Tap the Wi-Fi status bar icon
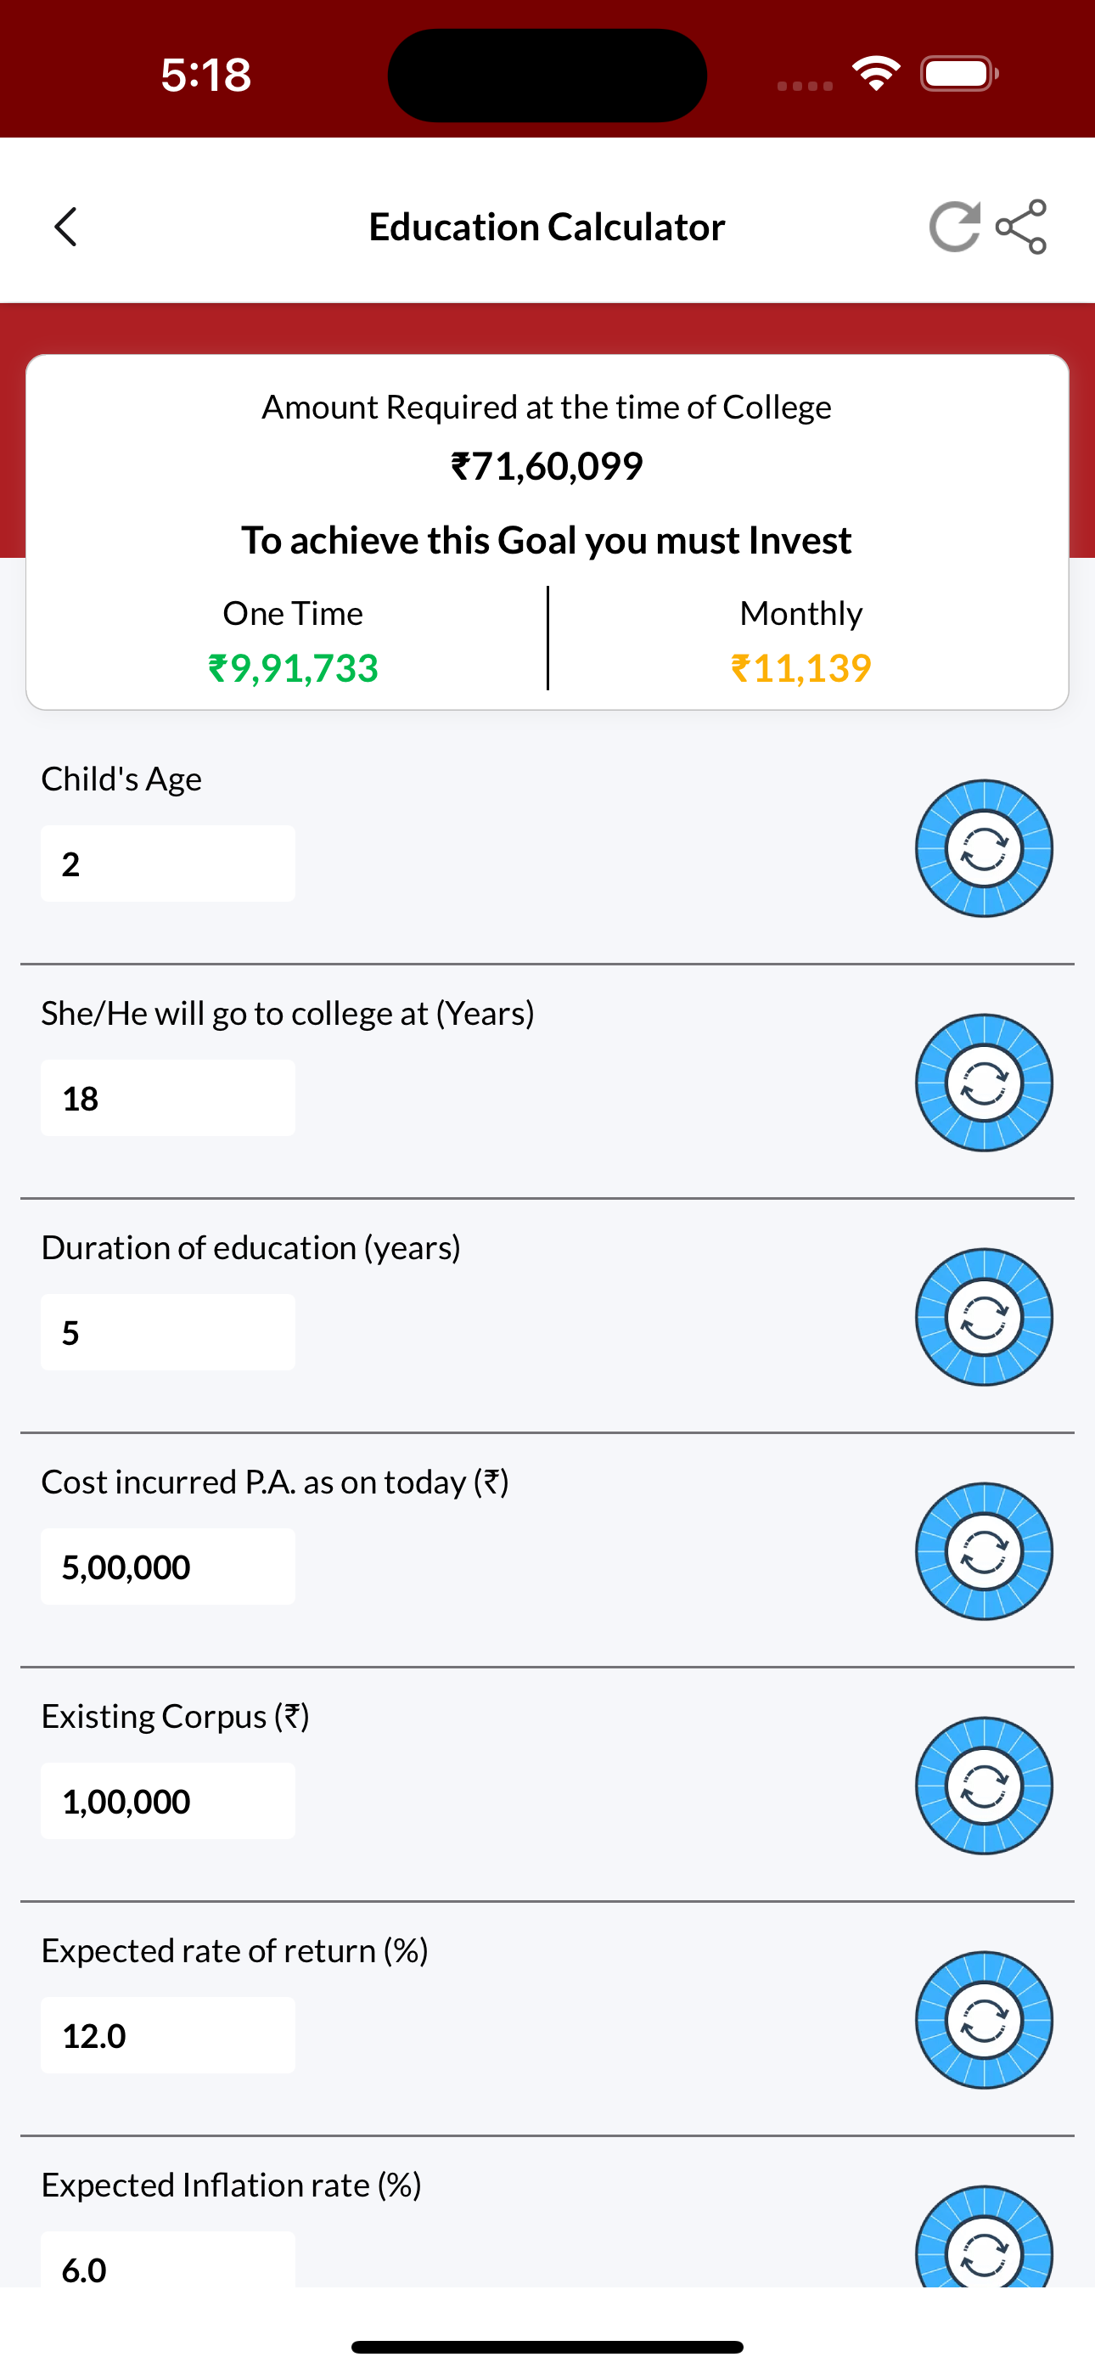Screen dimensions: 1095x2374 click(877, 73)
